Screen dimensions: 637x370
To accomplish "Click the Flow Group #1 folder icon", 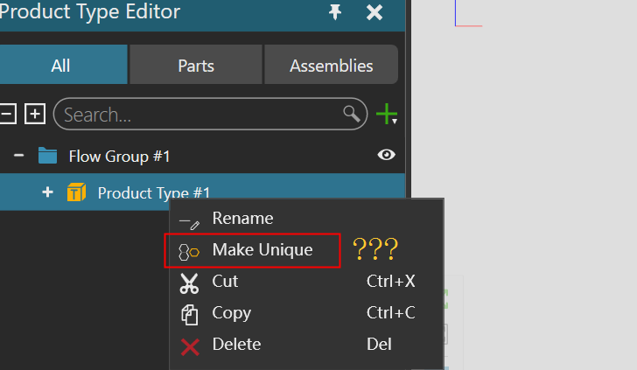I will click(48, 157).
